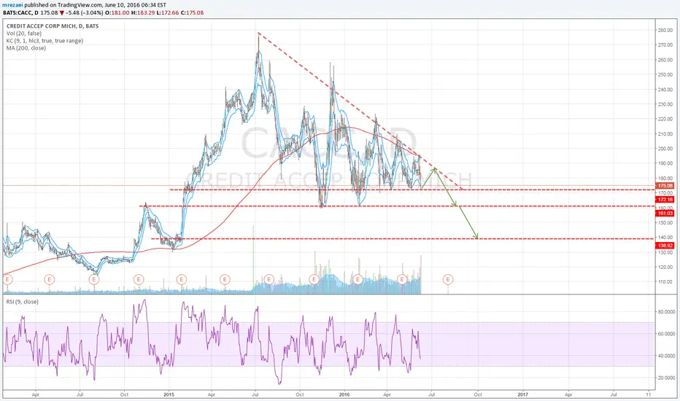The width and height of the screenshot is (680, 401).
Task: Click the 110.00 price axis label
Action: click(x=665, y=281)
